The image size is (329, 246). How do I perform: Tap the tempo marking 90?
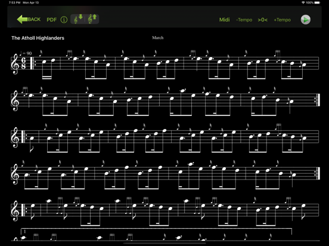(26, 53)
